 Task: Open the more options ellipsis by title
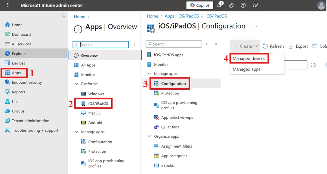click(255, 26)
